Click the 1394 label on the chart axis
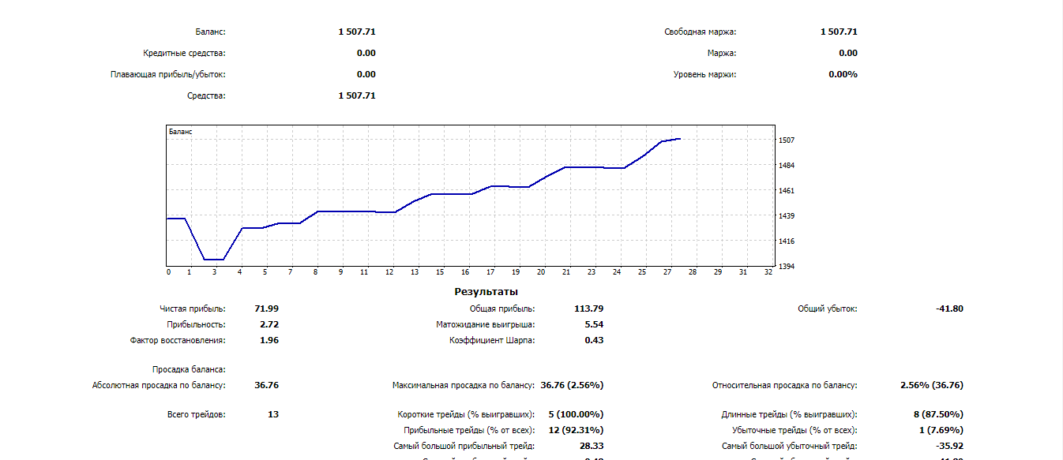The height and width of the screenshot is (460, 1063). 787,267
